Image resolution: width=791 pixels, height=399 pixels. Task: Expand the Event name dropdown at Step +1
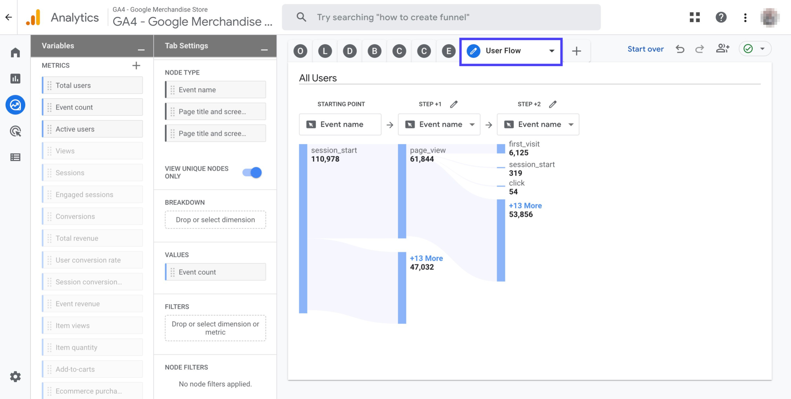(472, 124)
